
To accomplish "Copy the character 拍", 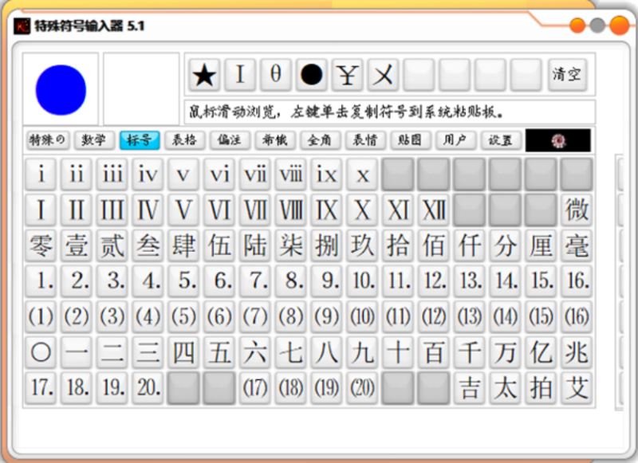I will (x=541, y=387).
